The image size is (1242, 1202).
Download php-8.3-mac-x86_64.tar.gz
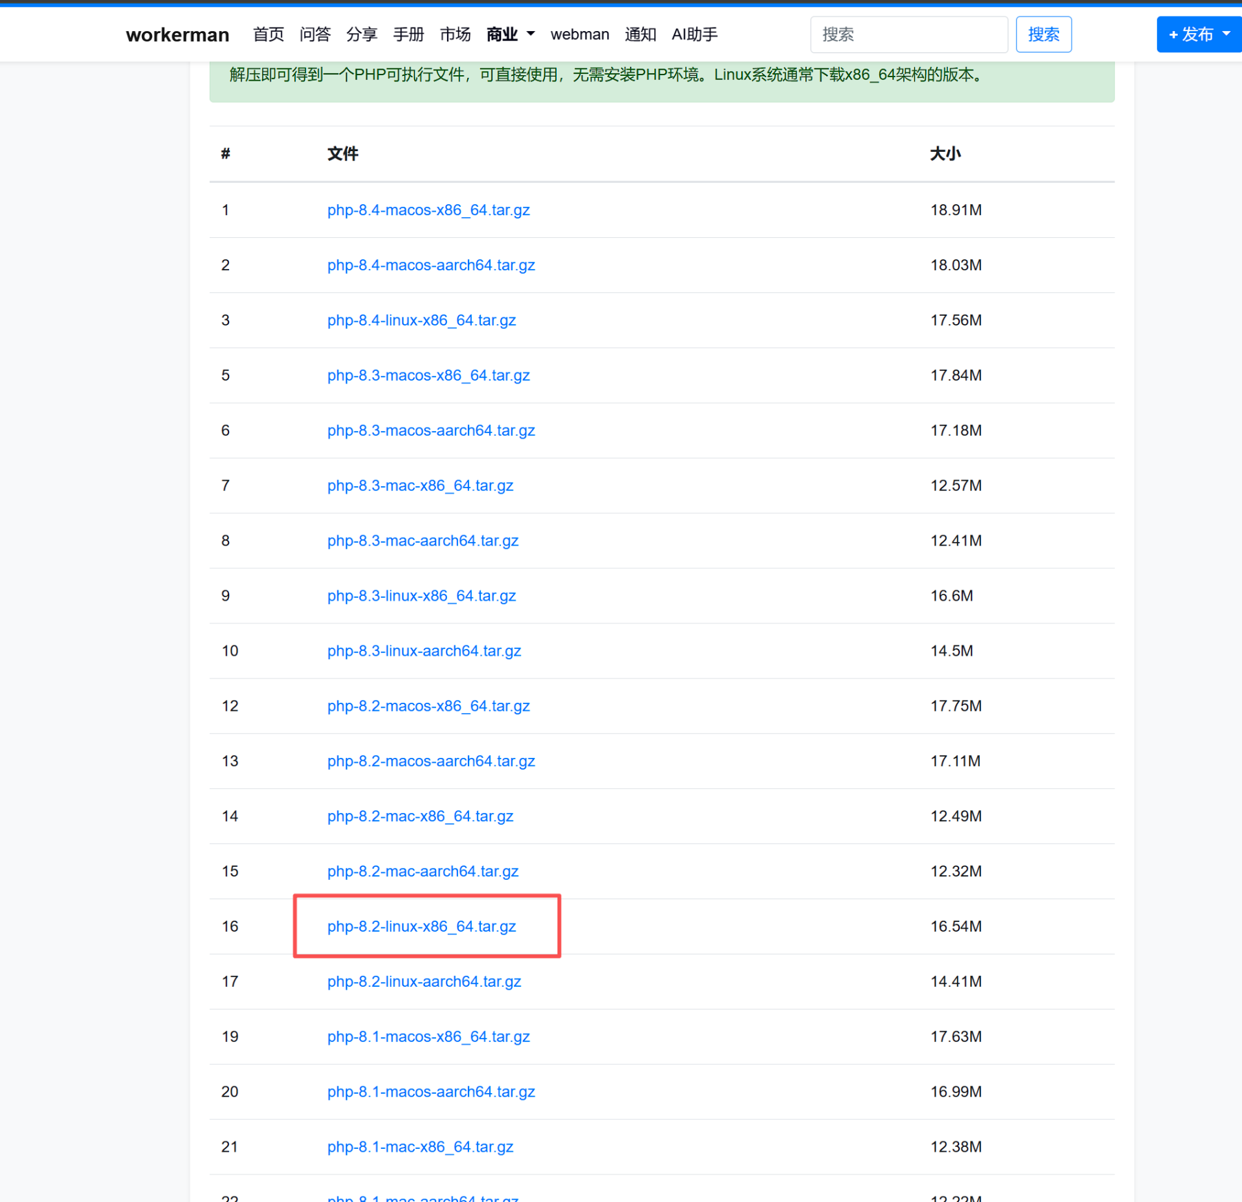pos(420,486)
